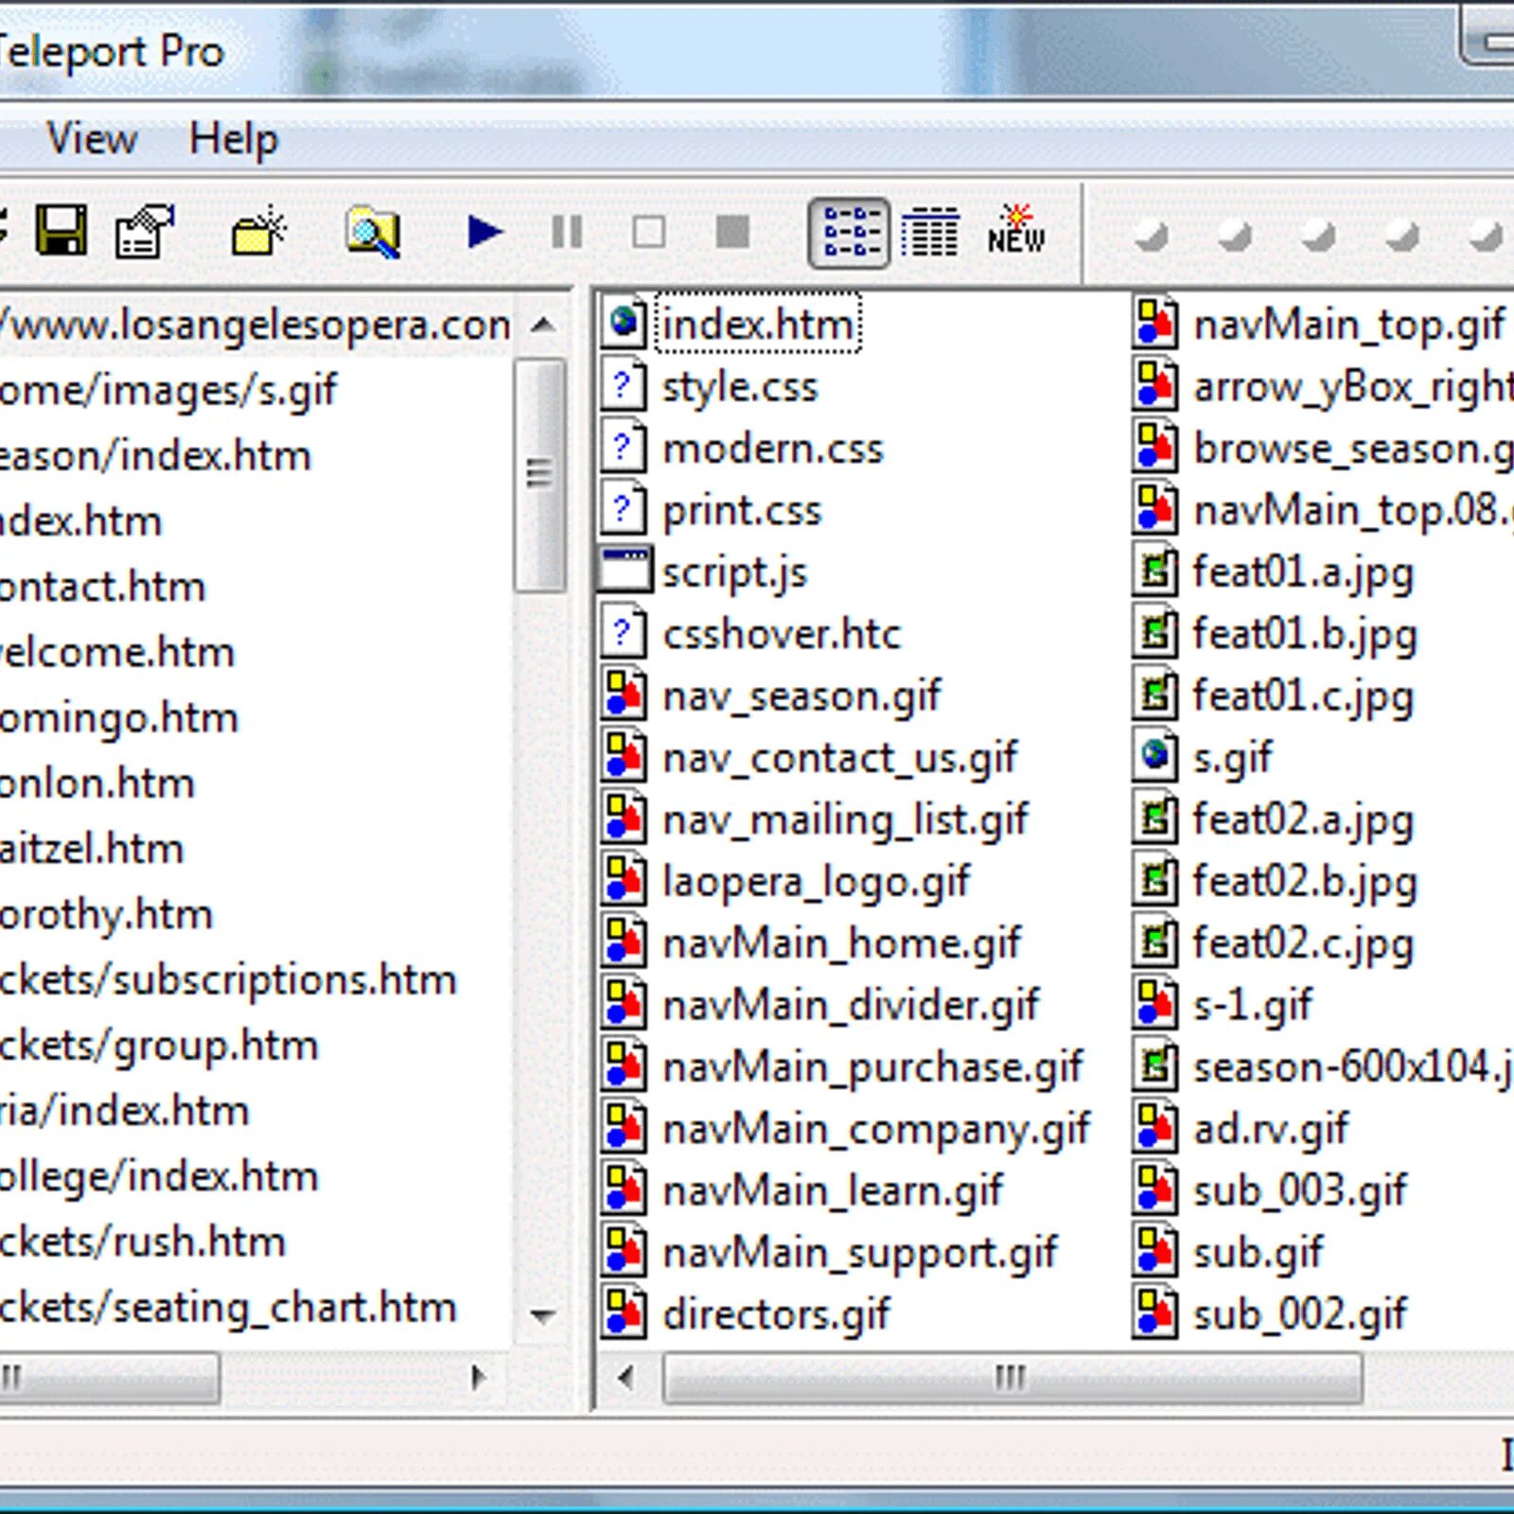Screen dimensions: 1514x1514
Task: Click the NEW files toolbar icon
Action: (1016, 230)
